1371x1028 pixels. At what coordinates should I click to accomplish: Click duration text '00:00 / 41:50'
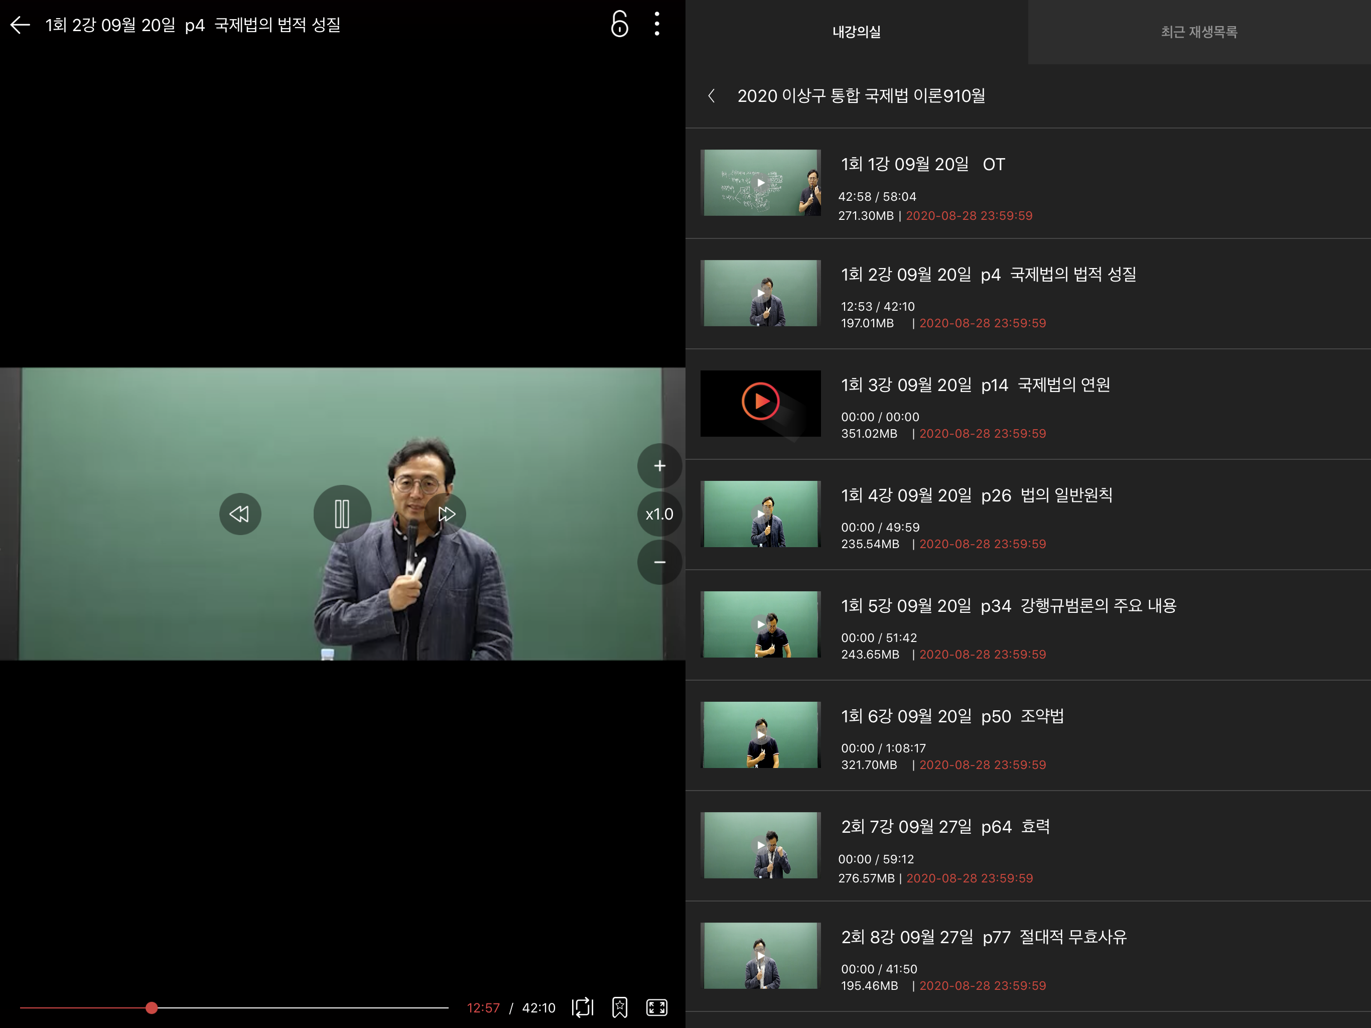[x=879, y=968]
